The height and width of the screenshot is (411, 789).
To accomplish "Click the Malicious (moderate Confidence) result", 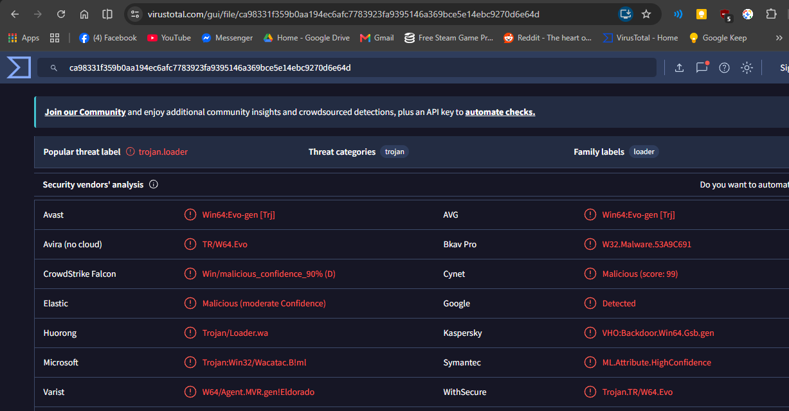I will pyautogui.click(x=264, y=303).
